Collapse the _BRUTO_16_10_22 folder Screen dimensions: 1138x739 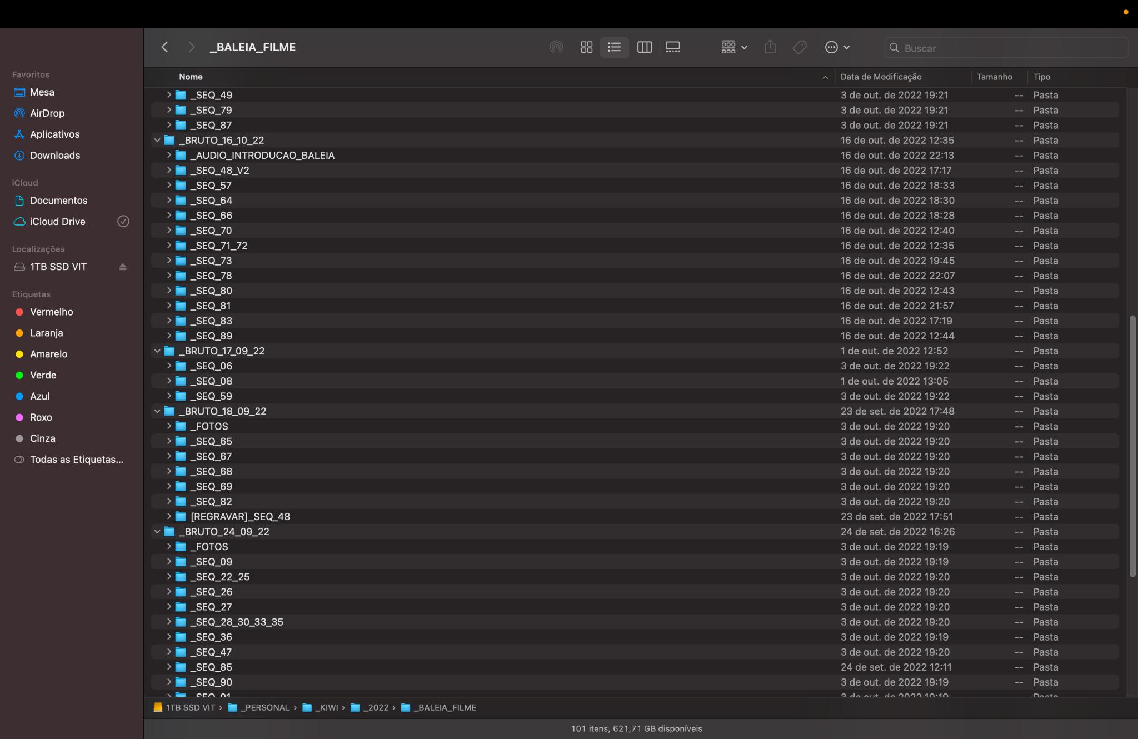tap(157, 141)
